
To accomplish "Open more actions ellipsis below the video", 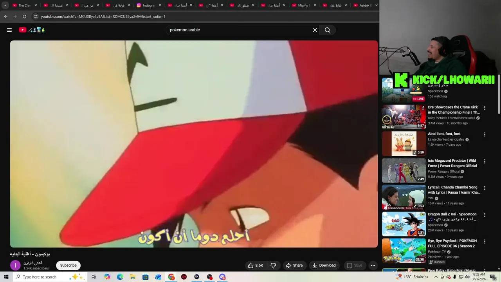I will 373,265.
